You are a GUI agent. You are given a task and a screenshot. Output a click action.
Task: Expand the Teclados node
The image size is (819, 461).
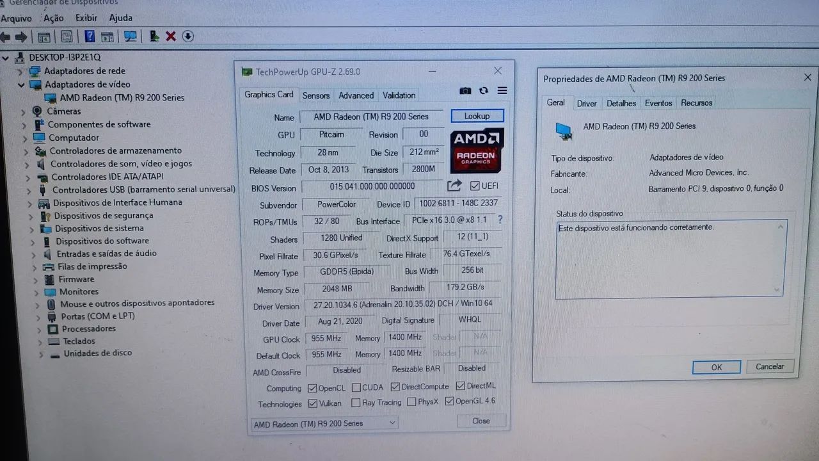pos(40,342)
